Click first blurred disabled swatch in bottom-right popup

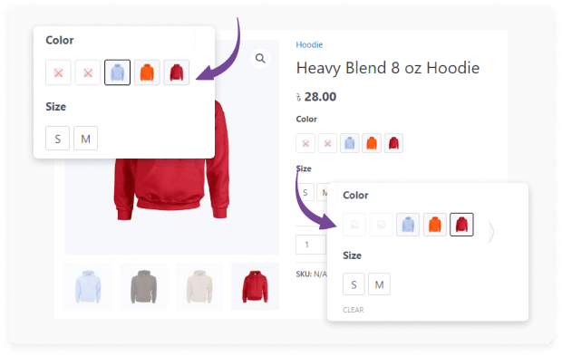point(354,225)
